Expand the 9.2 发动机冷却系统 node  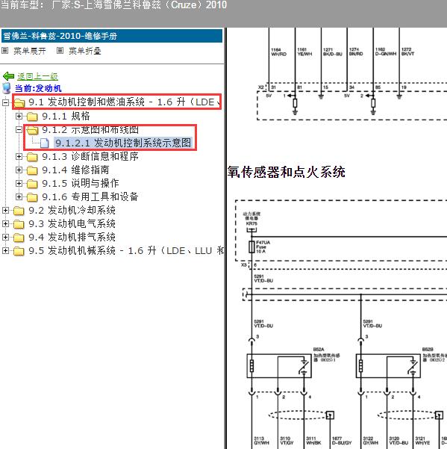[x=5, y=210]
